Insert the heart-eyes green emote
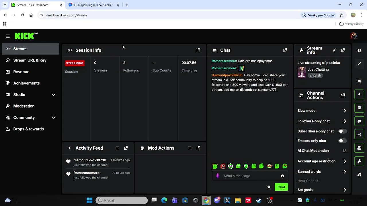Viewport: 367px width, 206px height. [285, 166]
